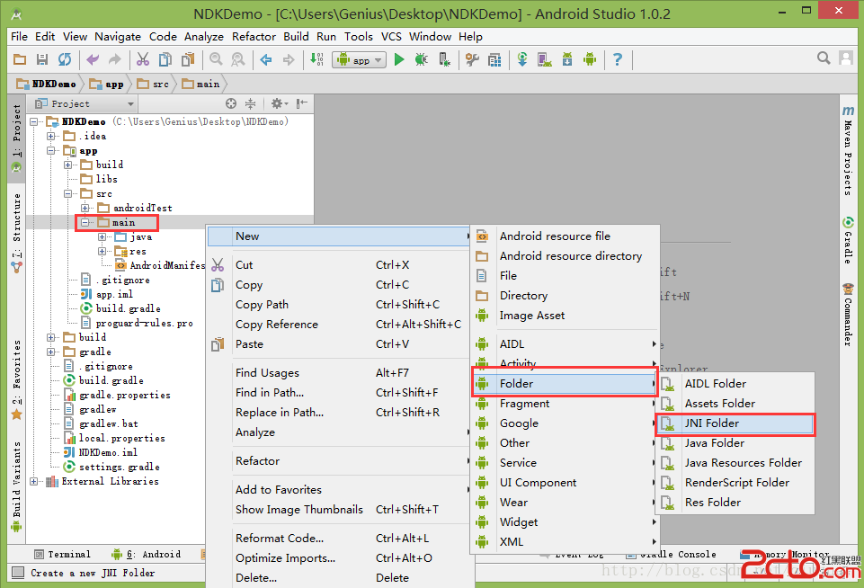Open the SDK Manager toolbar icon

click(567, 60)
